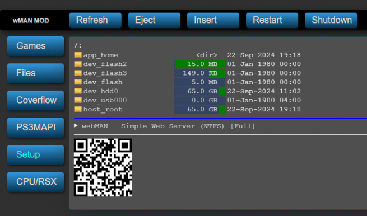Click the Refresh button
Screen dimensions: 367x216
95,20
